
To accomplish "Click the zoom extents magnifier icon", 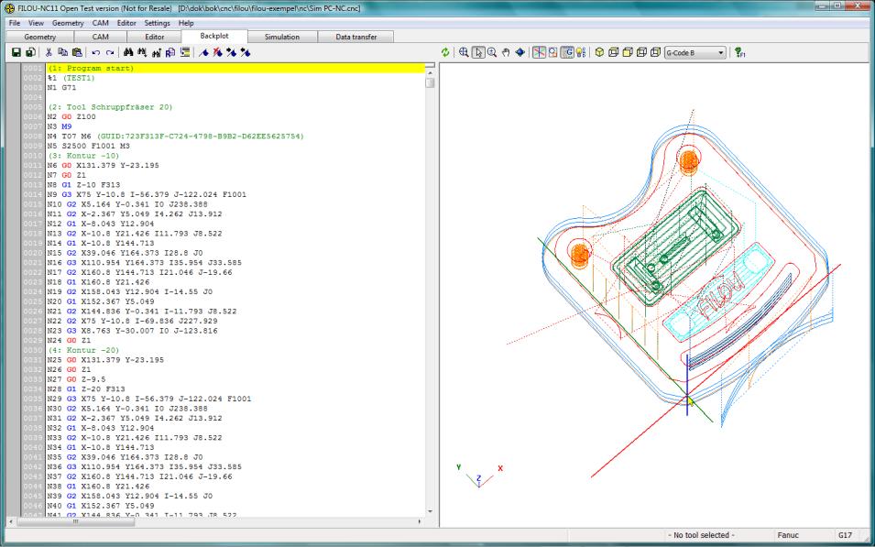I will point(464,52).
